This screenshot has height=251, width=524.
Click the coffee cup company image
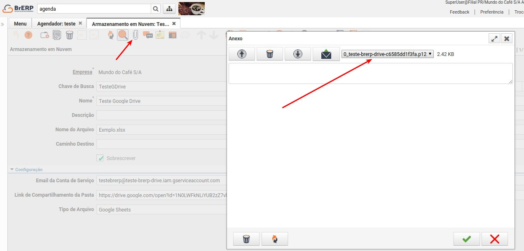tap(192, 9)
